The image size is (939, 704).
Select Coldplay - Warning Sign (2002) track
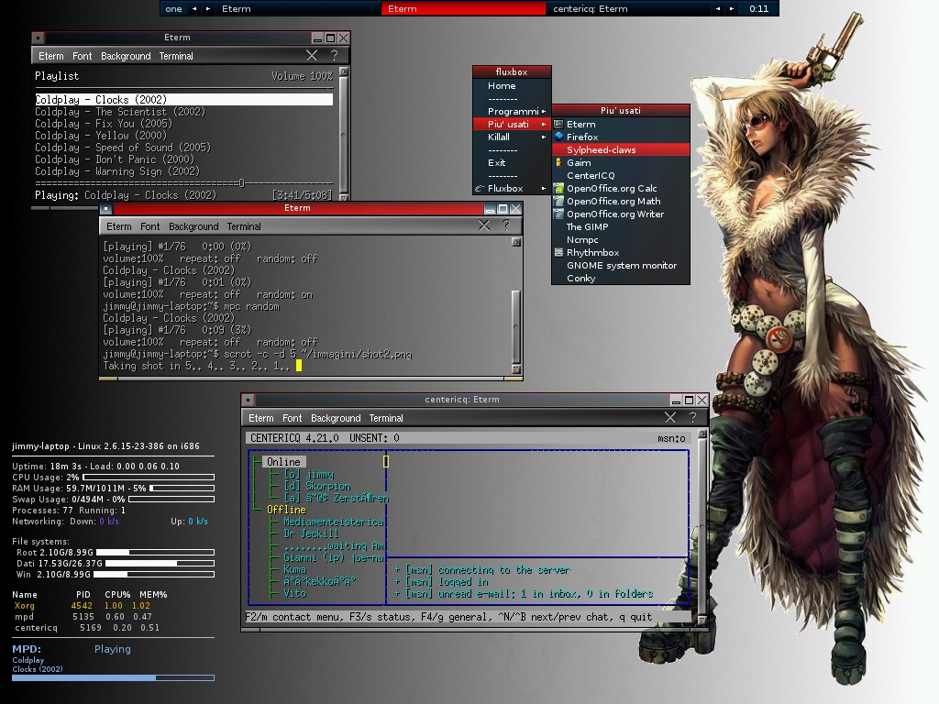117,171
